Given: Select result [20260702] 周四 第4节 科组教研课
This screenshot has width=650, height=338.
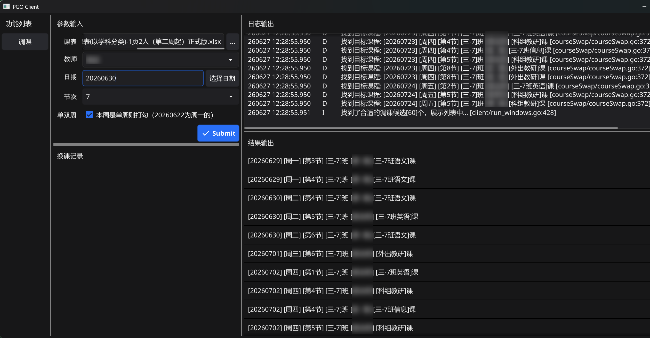Looking at the screenshot, I should point(447,291).
